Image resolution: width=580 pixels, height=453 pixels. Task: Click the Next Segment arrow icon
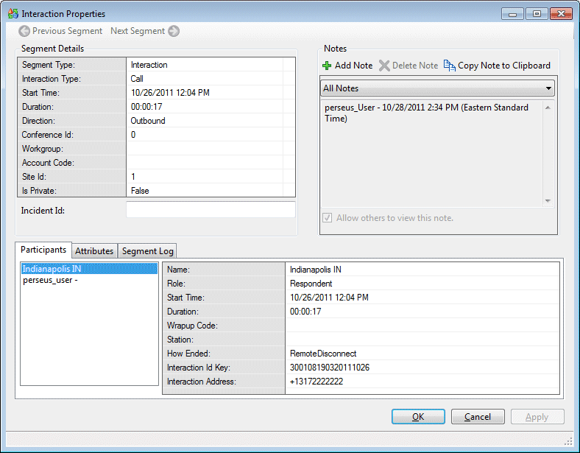[x=174, y=31]
